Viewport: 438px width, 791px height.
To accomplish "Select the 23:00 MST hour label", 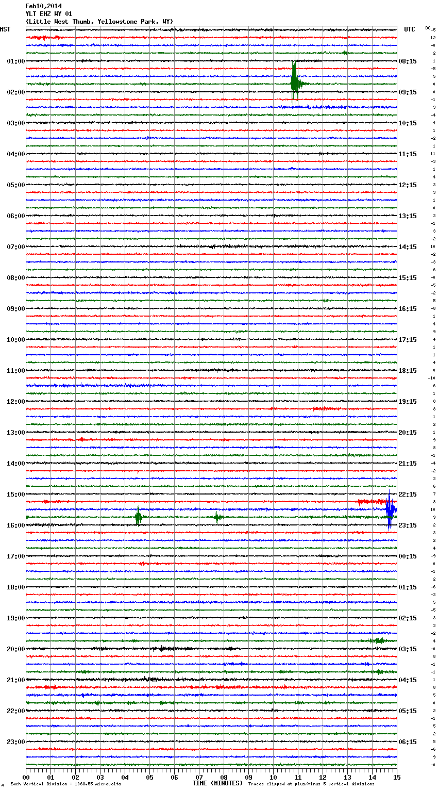I will click(16, 742).
